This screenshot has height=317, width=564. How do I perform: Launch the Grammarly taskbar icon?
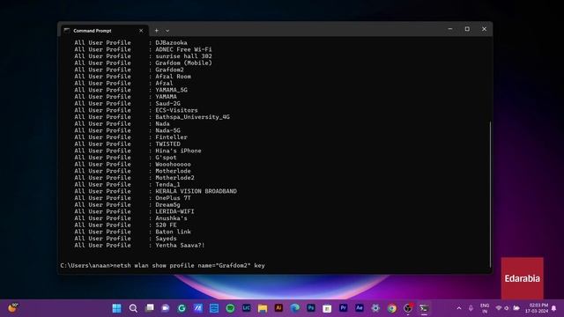tap(182, 308)
